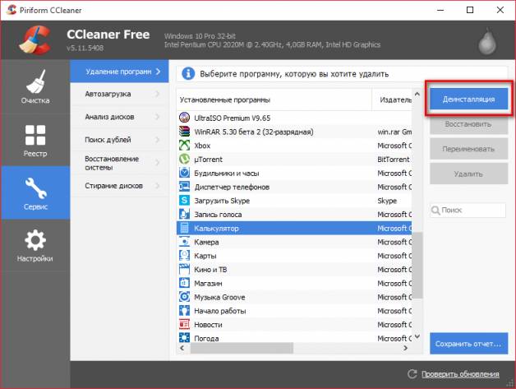516x389 pixels.
Task: Click the Калькулятор calculator icon
Action: tap(184, 228)
